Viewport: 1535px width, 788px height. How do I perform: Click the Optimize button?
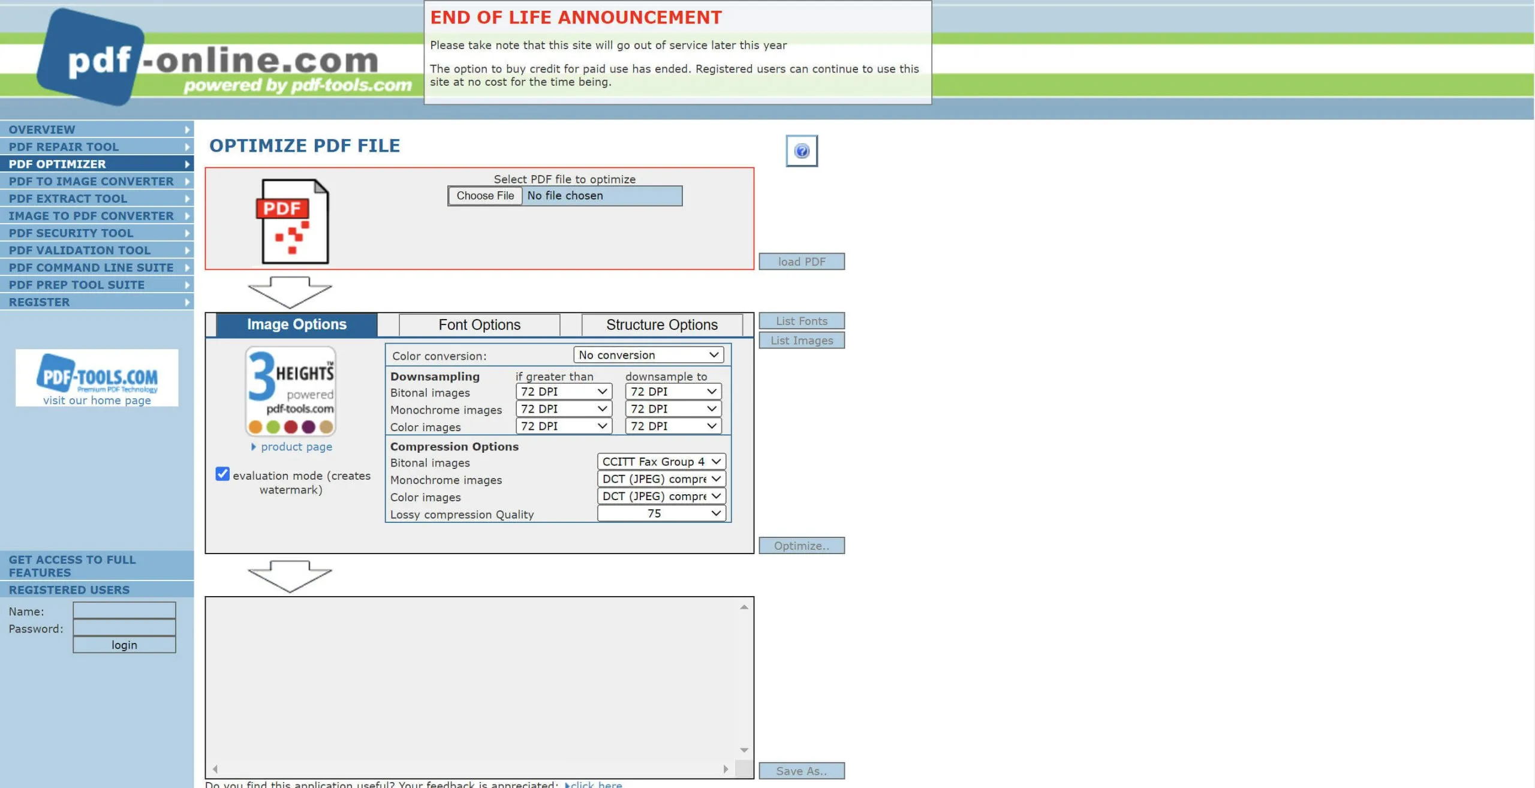(800, 545)
